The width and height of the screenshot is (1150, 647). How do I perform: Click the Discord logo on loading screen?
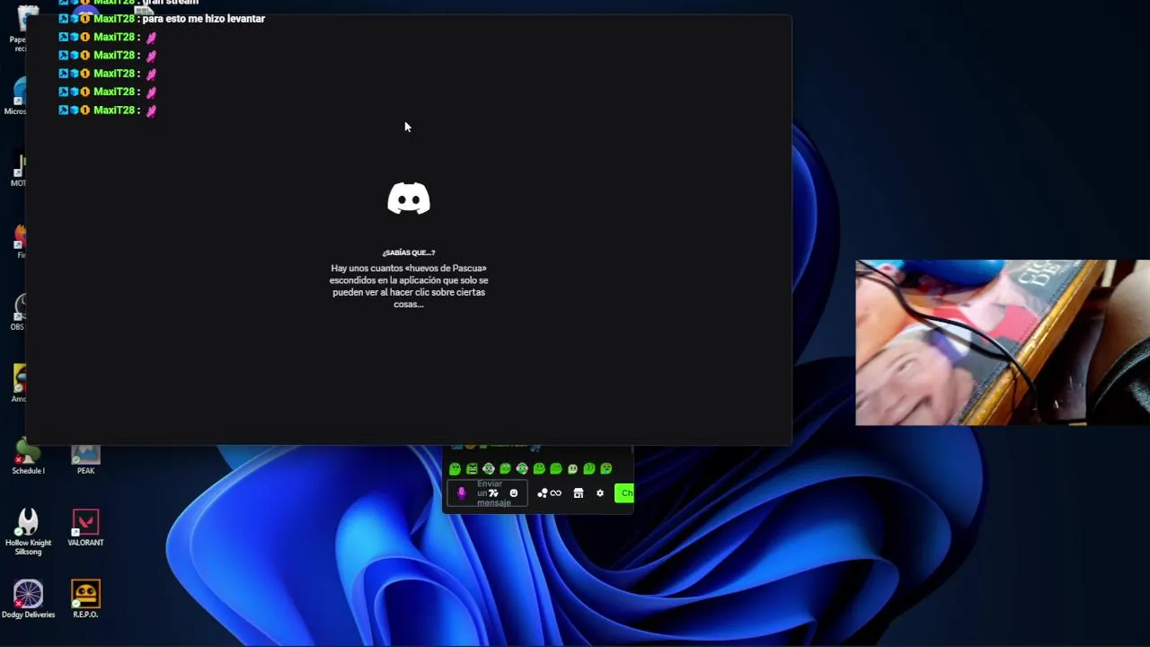click(x=409, y=199)
